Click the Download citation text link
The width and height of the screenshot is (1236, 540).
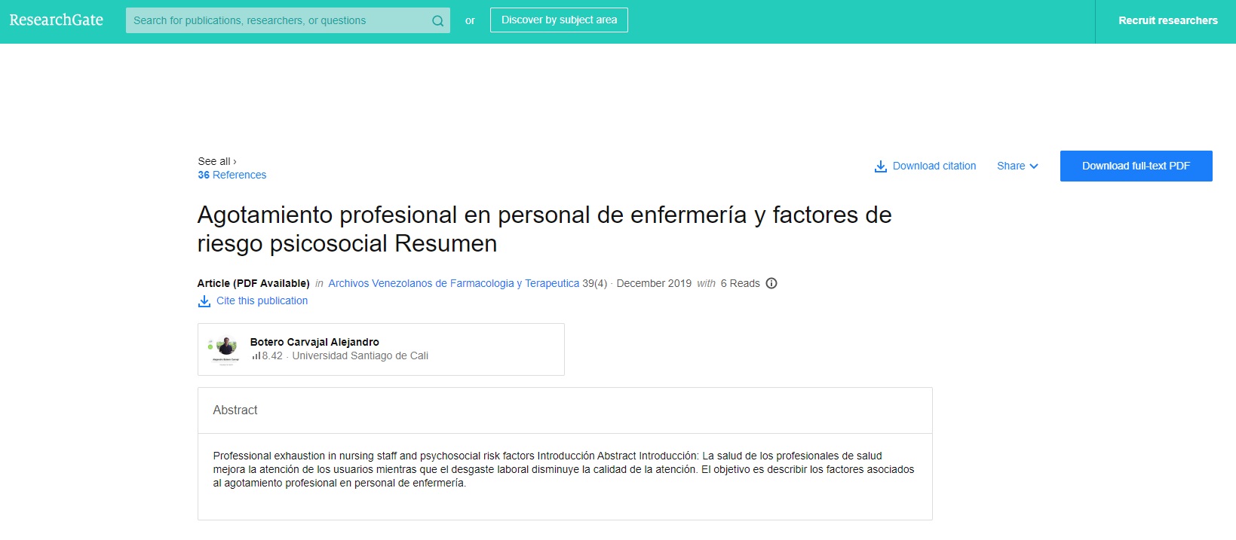pyautogui.click(x=934, y=166)
